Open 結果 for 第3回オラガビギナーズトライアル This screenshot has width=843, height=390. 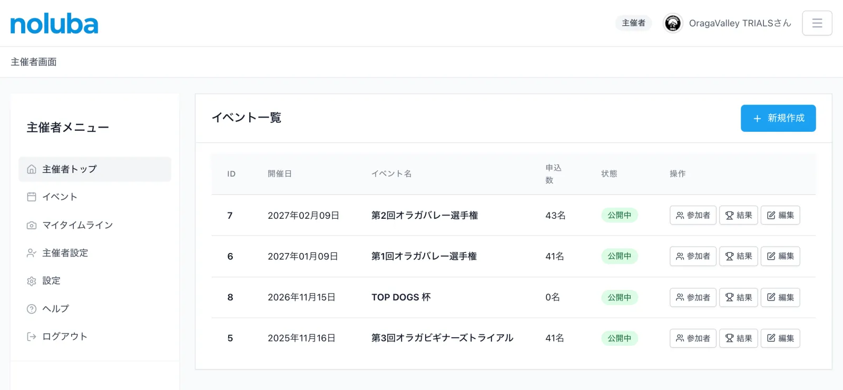point(739,338)
